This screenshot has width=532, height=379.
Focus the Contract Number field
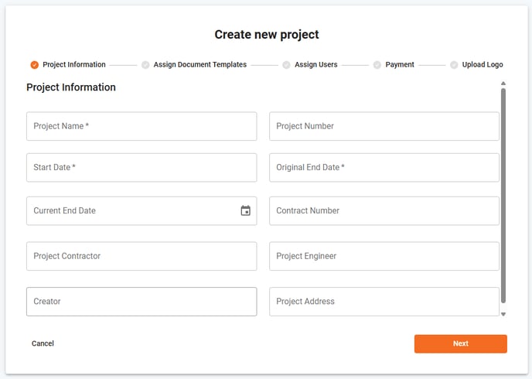tap(384, 210)
